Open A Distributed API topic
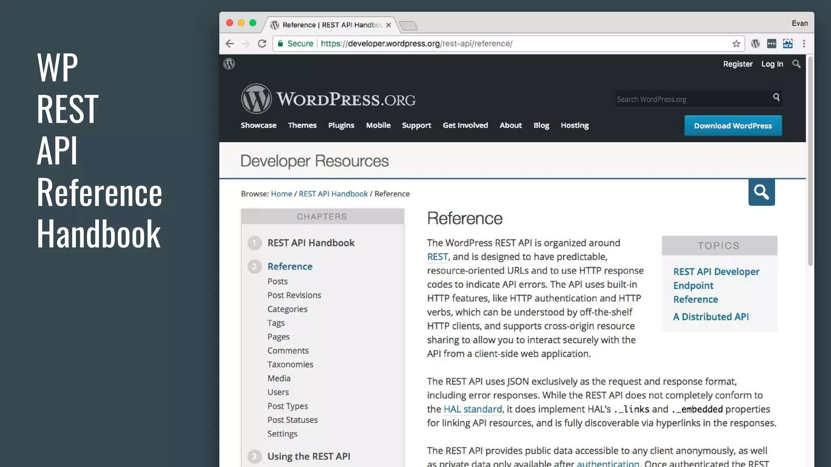 click(711, 317)
